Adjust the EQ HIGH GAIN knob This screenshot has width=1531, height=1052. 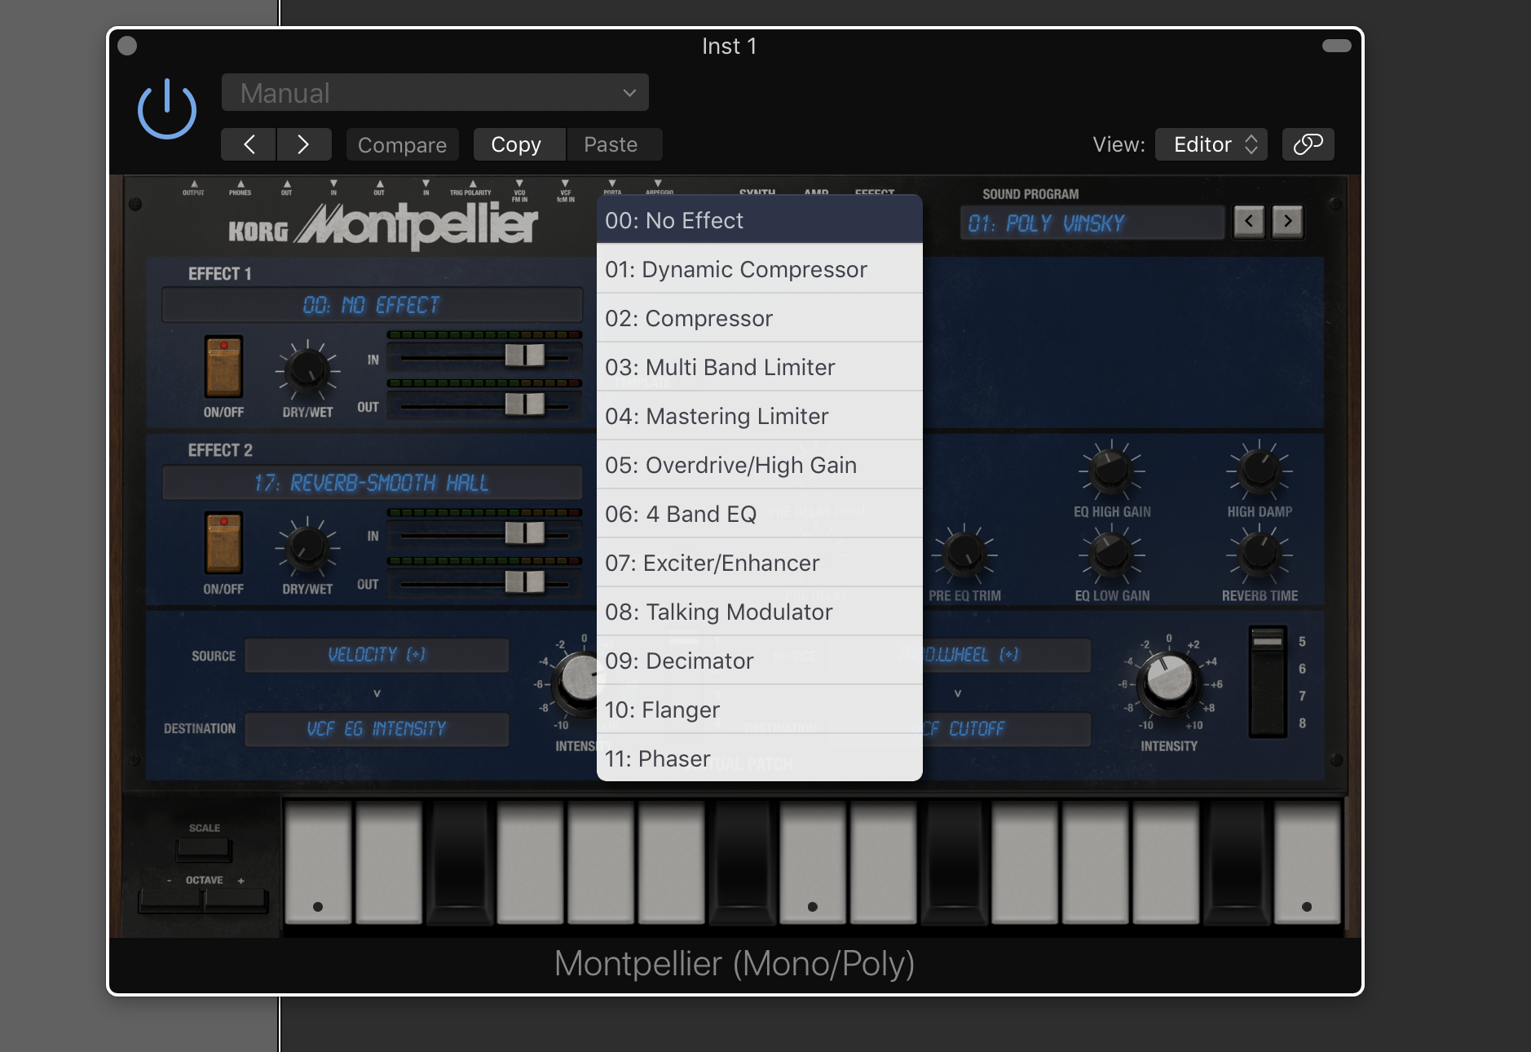point(1111,471)
